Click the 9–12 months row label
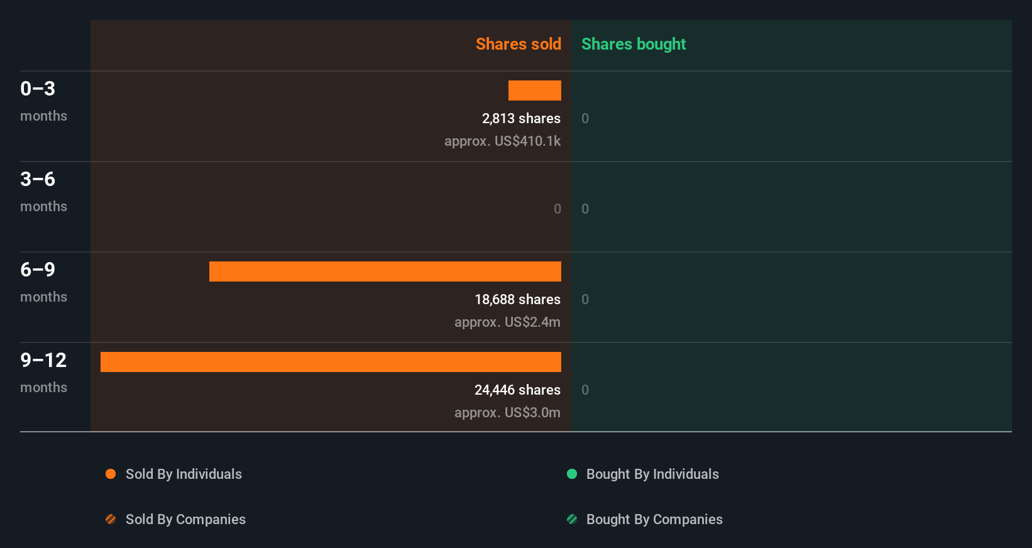Image resolution: width=1032 pixels, height=548 pixels. tap(43, 372)
